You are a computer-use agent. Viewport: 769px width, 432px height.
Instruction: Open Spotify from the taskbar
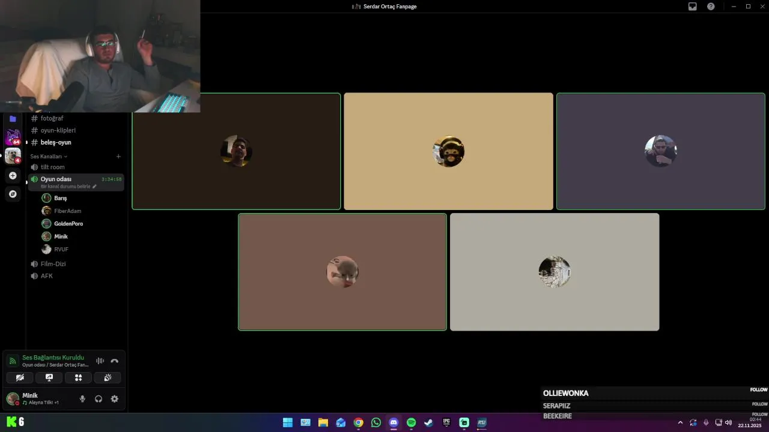point(411,422)
